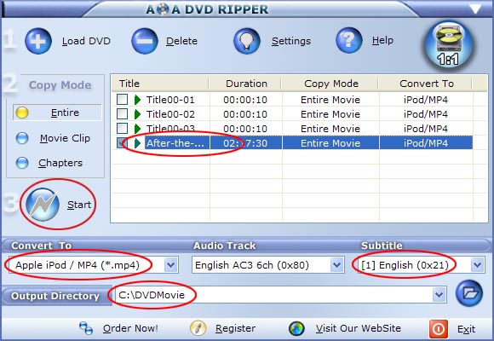Click the Load DVD label
Screen dimensions: 494x341
[86, 41]
